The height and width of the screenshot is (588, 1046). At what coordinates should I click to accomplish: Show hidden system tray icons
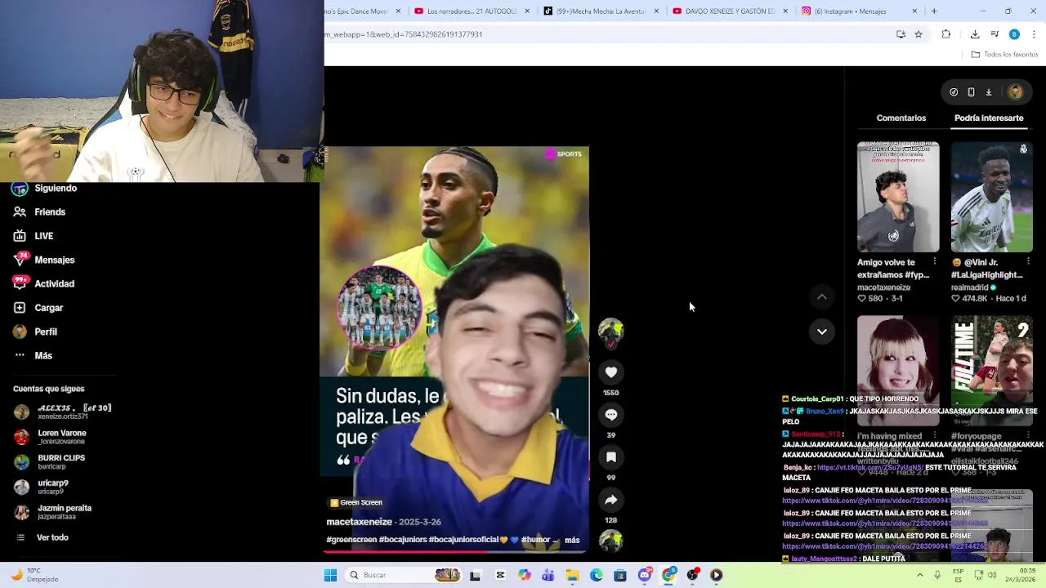click(920, 575)
